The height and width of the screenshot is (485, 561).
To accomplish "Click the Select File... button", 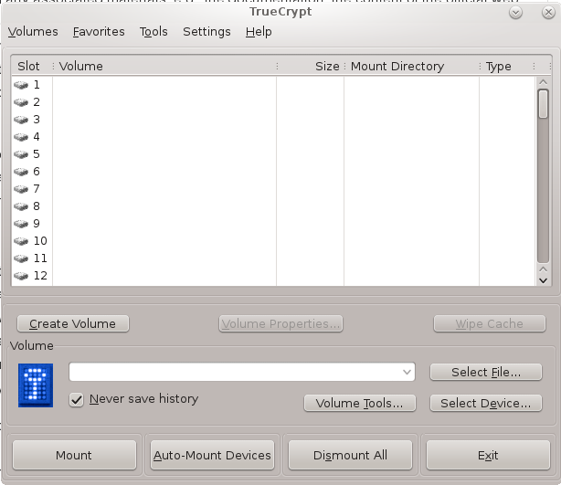I will (486, 373).
